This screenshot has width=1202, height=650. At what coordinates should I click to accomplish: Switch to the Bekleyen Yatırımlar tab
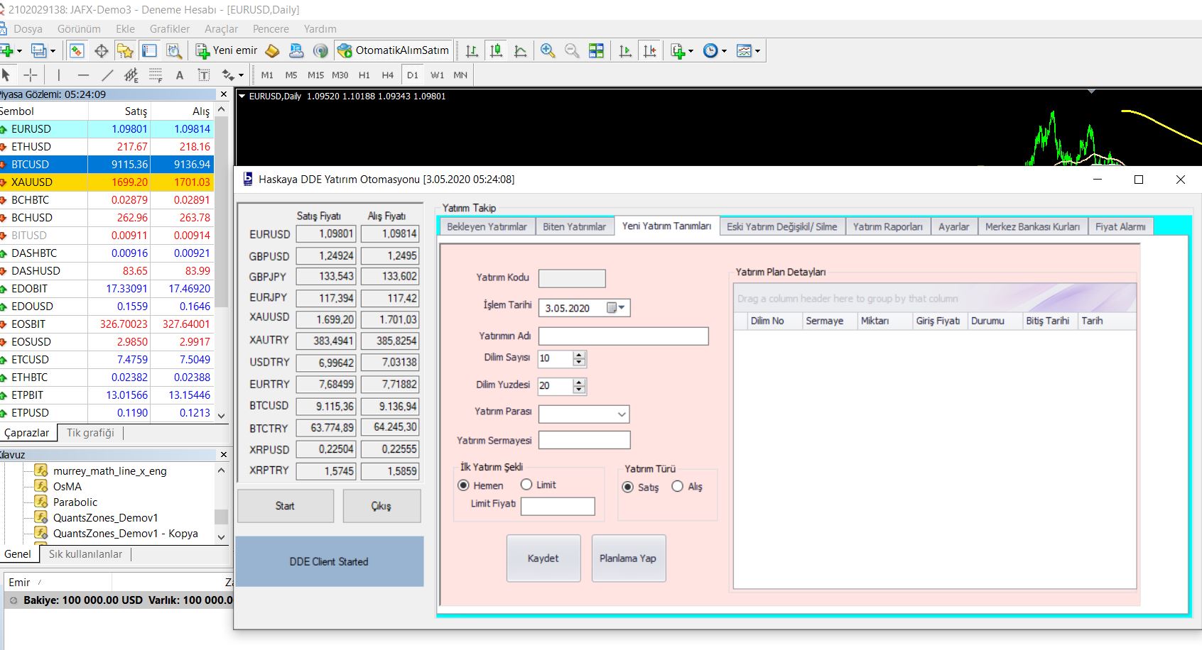pos(487,226)
